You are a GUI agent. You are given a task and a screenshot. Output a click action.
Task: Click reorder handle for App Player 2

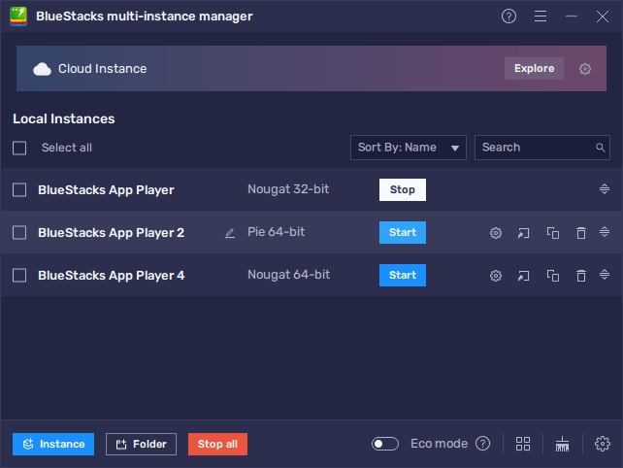point(605,231)
